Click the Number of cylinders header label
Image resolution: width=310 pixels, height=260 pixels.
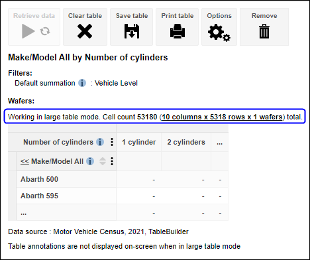(58, 142)
